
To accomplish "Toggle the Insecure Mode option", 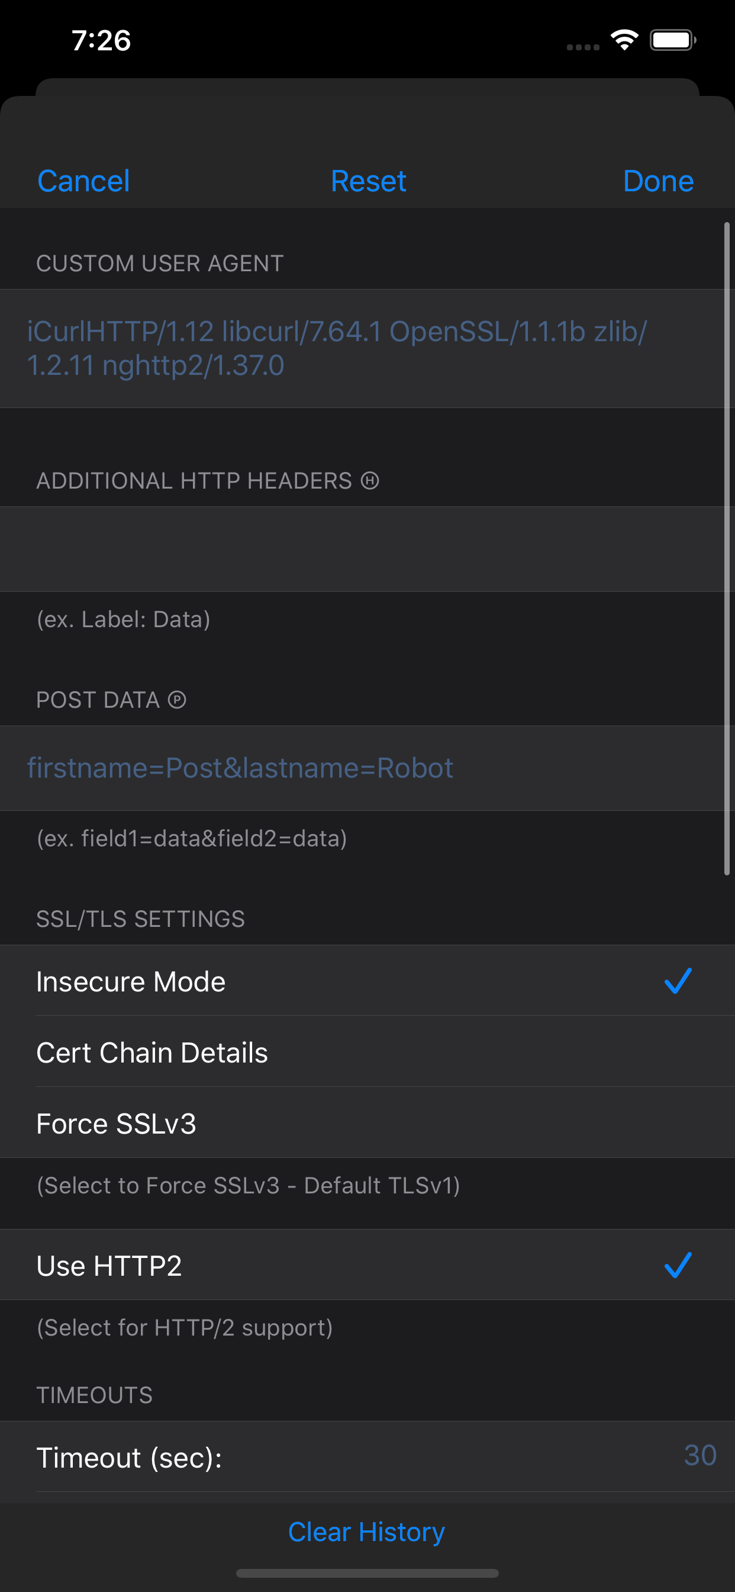I will 367,981.
